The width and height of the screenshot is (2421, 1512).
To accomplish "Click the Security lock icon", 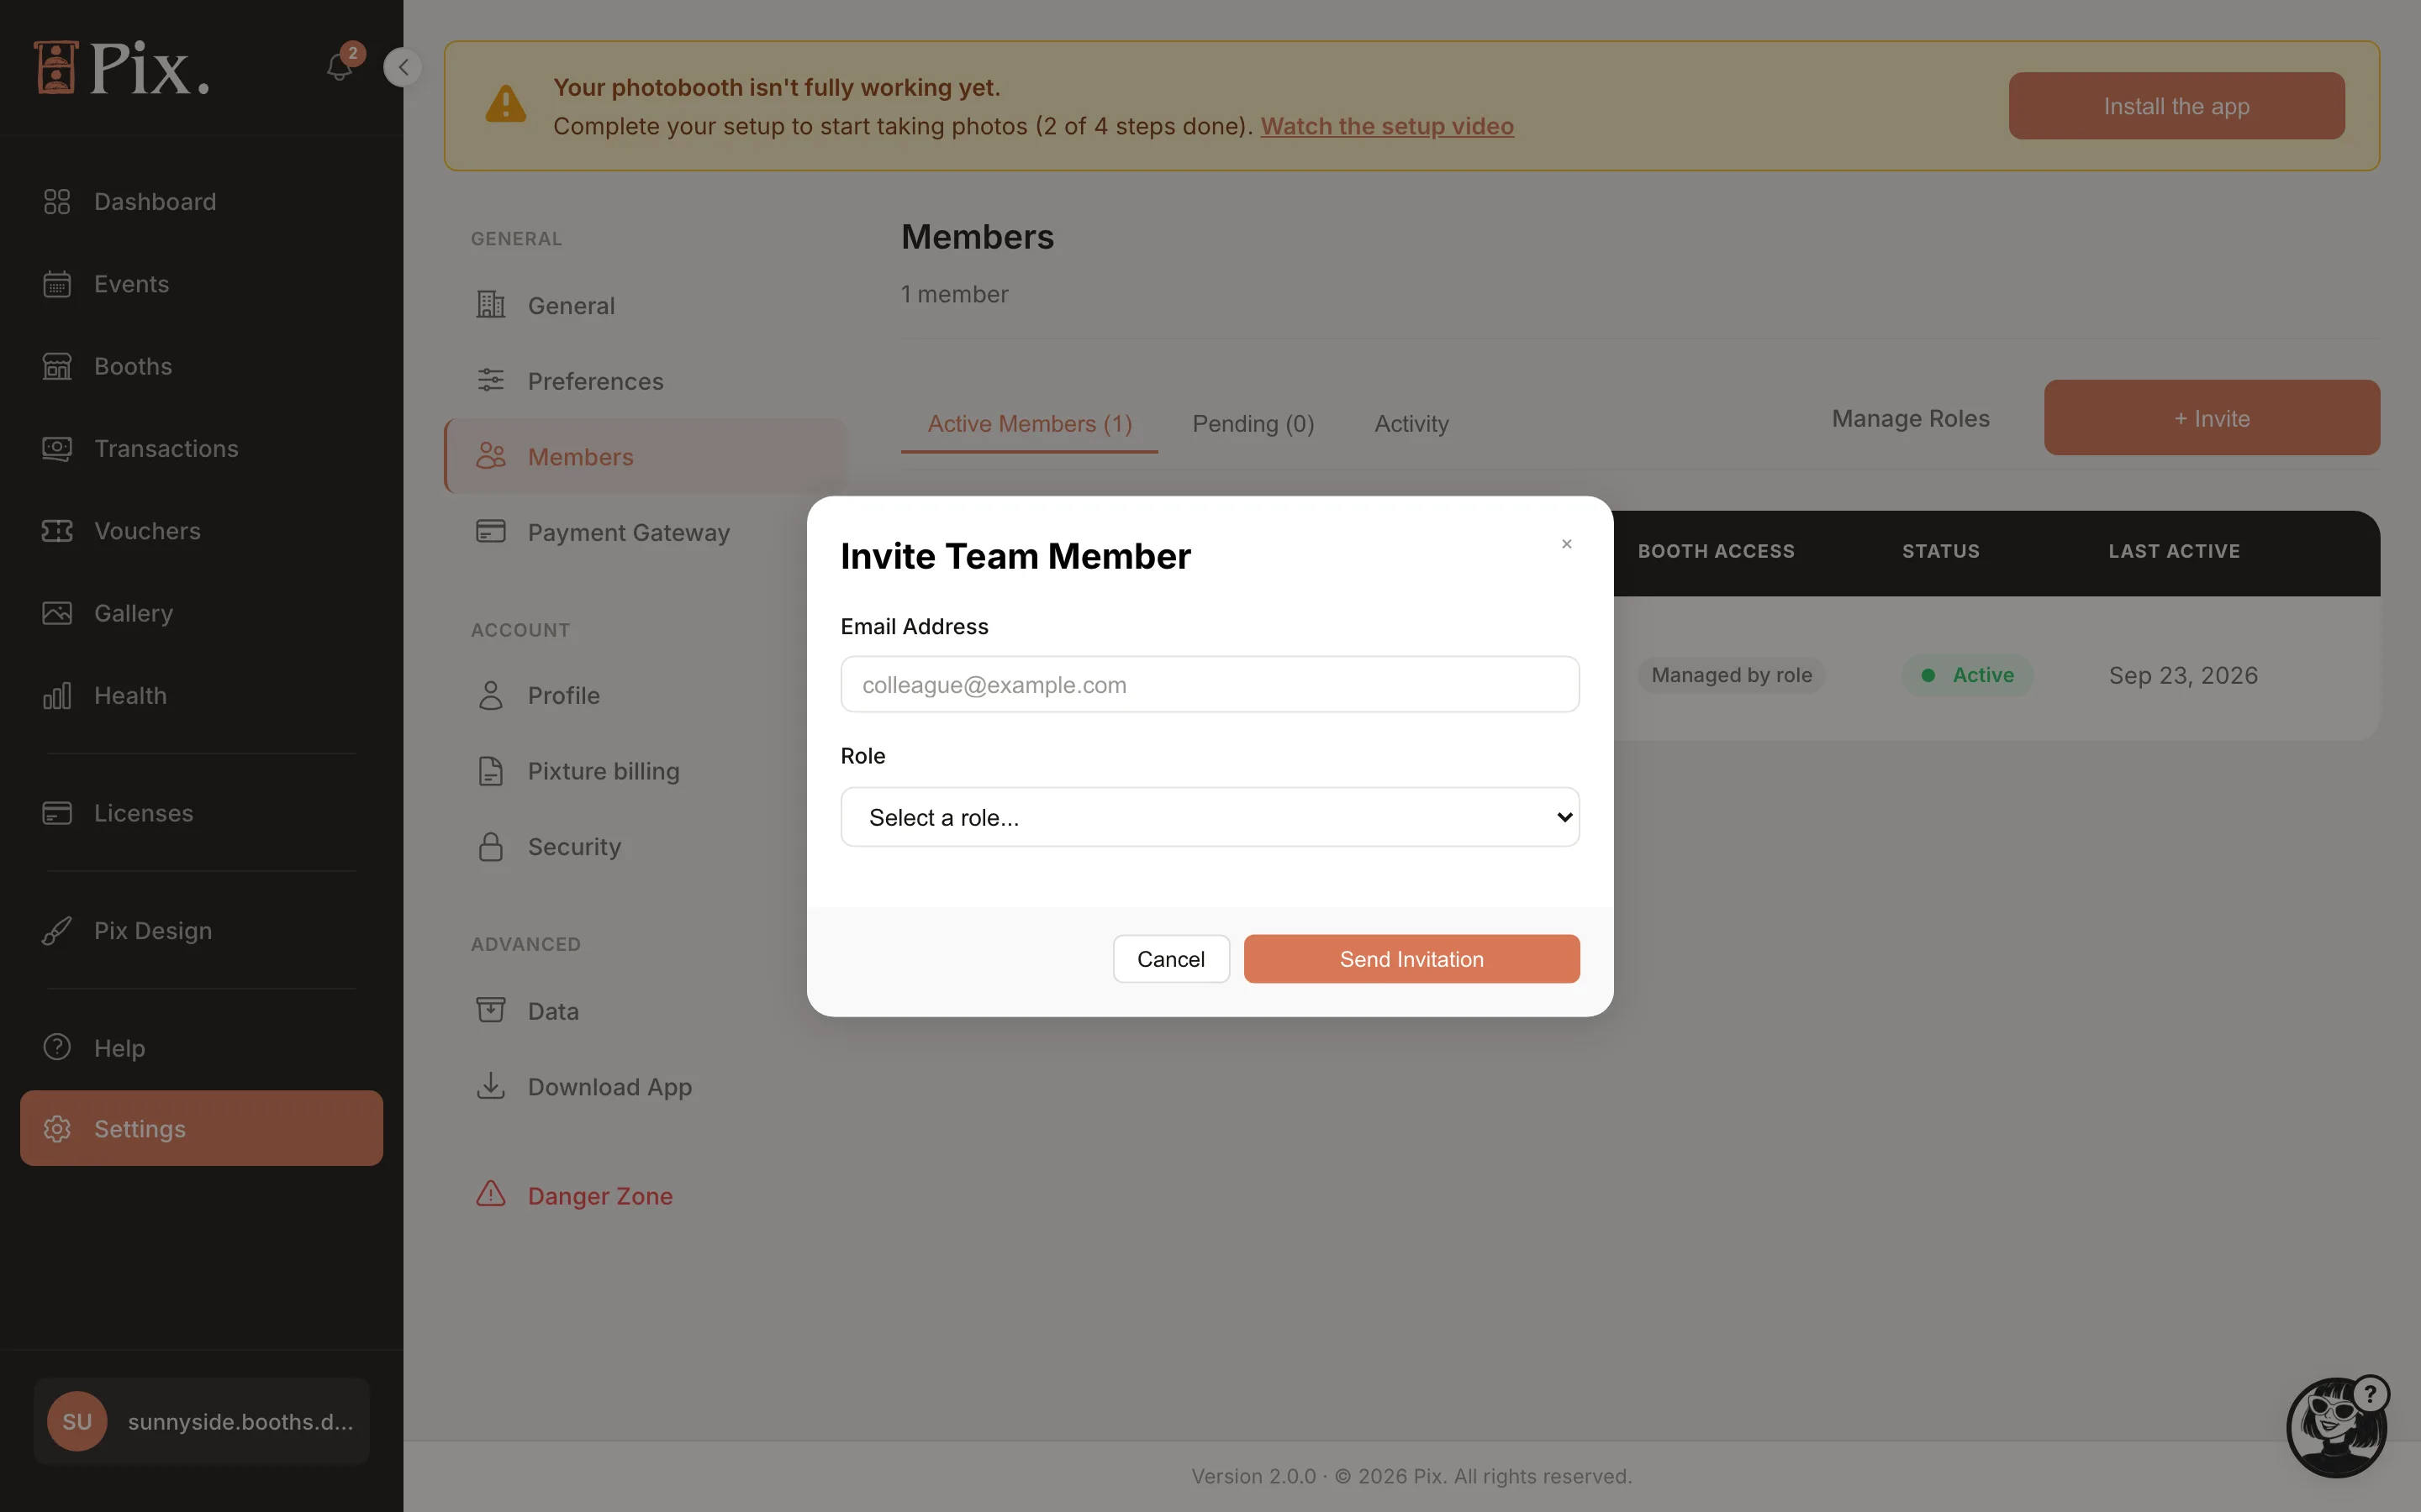I will tap(490, 846).
